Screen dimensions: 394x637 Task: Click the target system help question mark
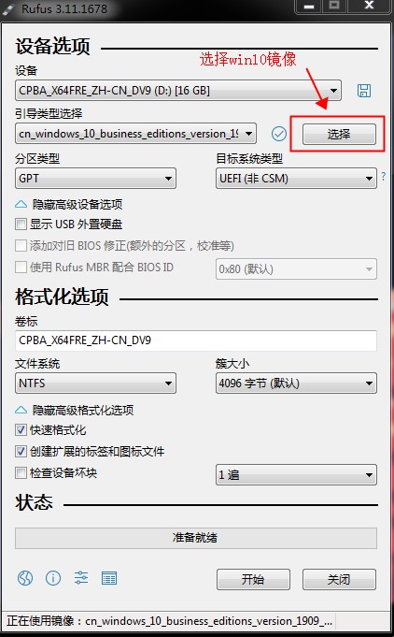click(384, 177)
